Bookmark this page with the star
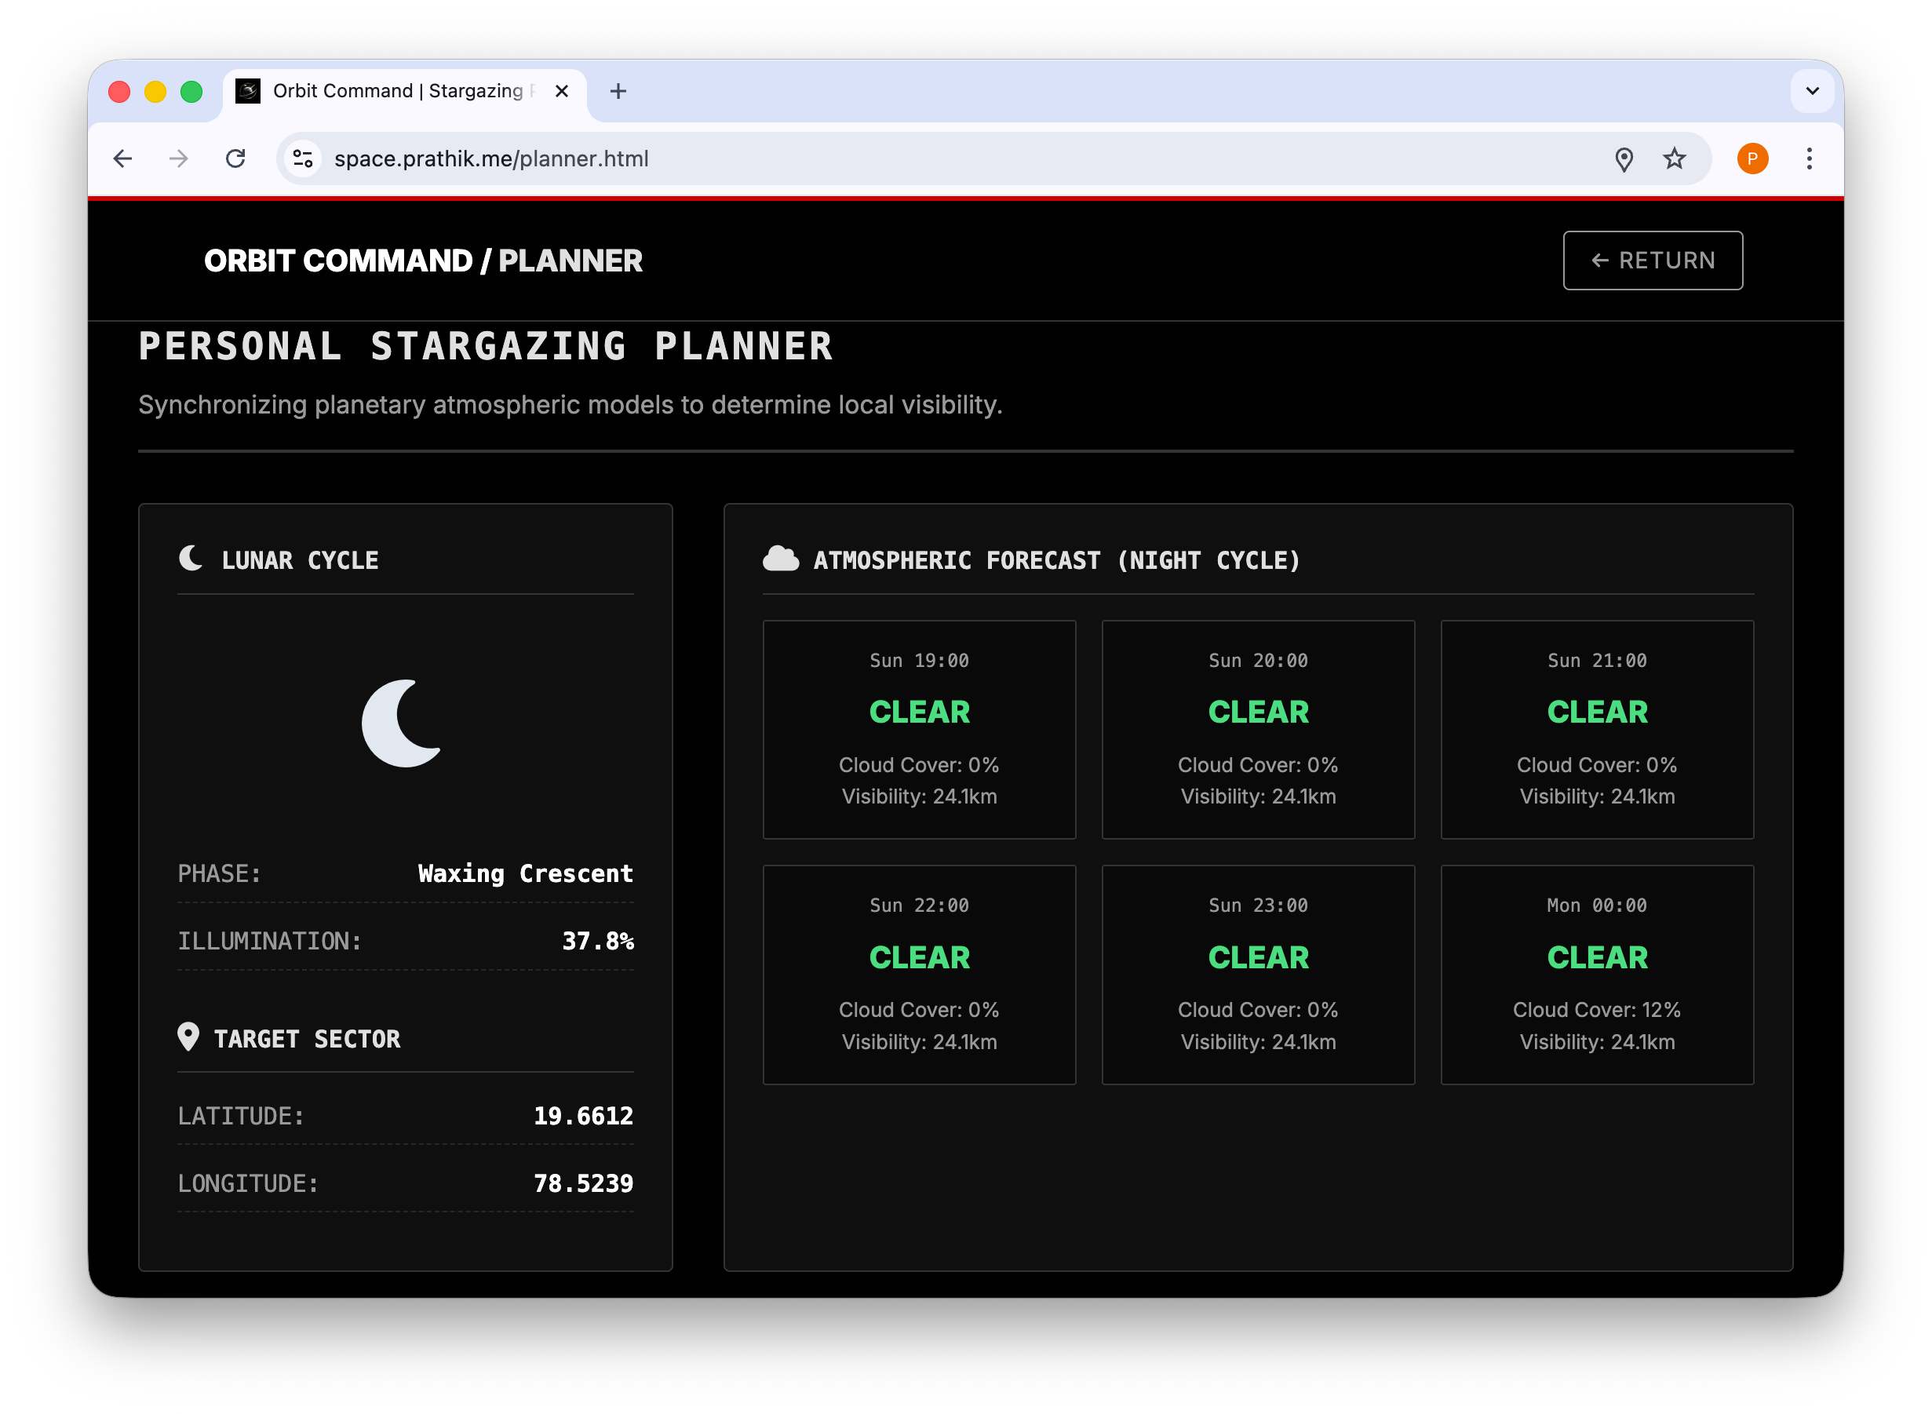Screen dimensions: 1932x1414 (1674, 159)
